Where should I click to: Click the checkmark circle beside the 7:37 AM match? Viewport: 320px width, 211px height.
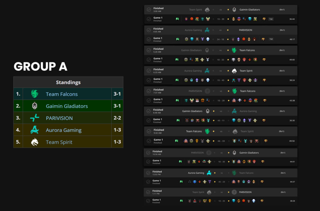[149, 91]
